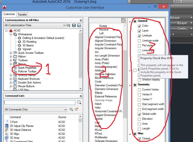Click the Keyboard Shortcuts node icon
The width and height of the screenshot is (193, 142).
(15, 79)
